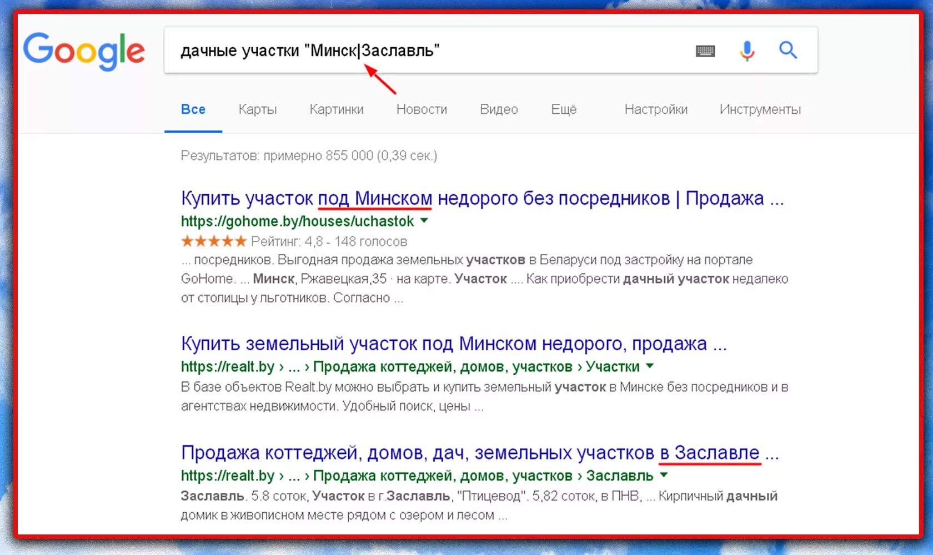Switch to the Картинки tab
933x555 pixels.
[x=337, y=109]
